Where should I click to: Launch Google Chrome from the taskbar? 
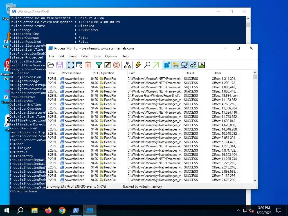coord(62,210)
